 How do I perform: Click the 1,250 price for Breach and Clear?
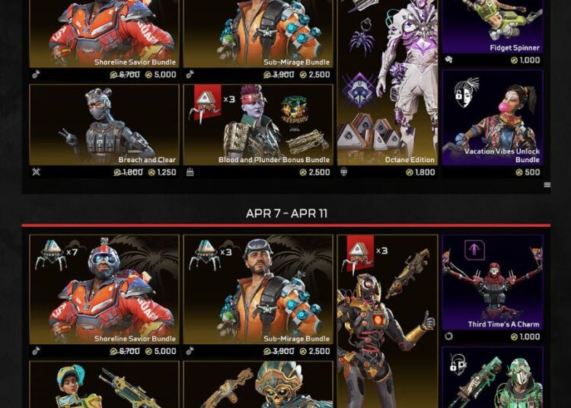162,172
